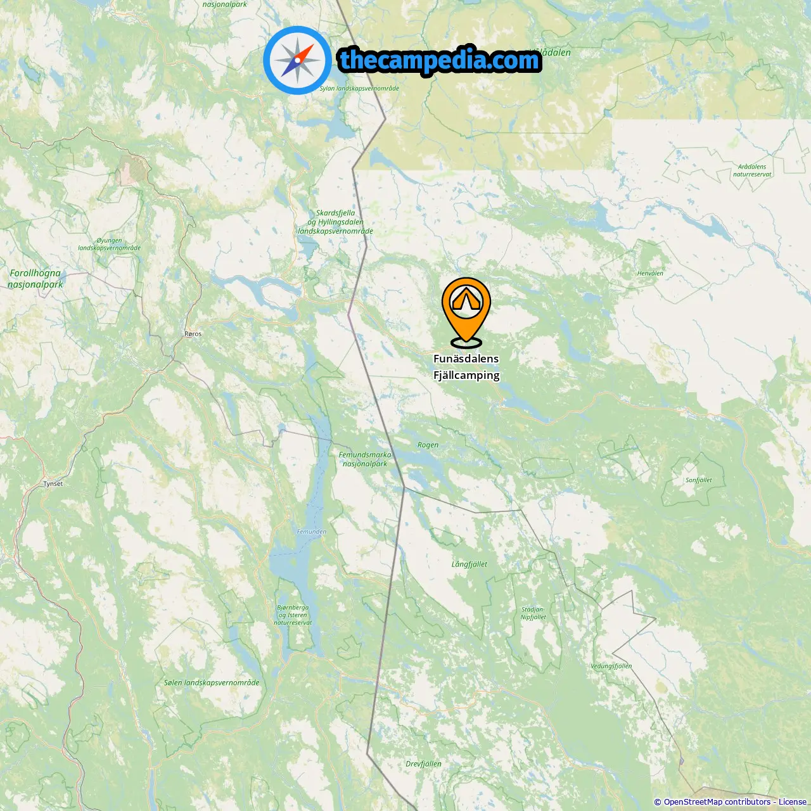Click the Røros town label
This screenshot has height=811, width=811.
pyautogui.click(x=193, y=334)
